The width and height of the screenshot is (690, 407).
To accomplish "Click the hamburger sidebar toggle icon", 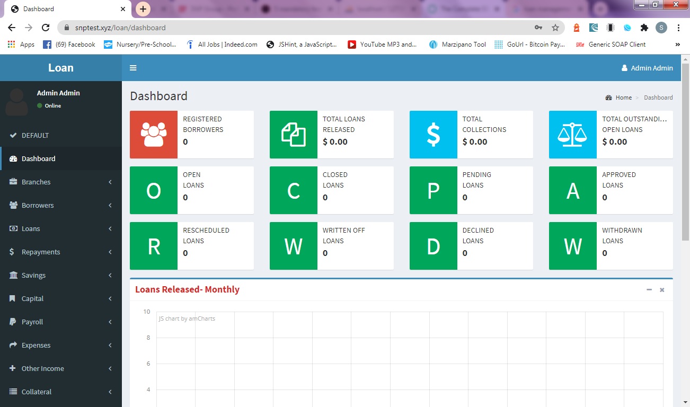I will coord(133,68).
